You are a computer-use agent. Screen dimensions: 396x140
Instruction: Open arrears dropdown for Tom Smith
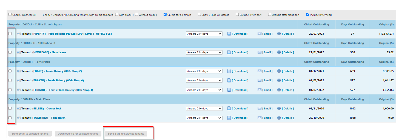(204, 118)
